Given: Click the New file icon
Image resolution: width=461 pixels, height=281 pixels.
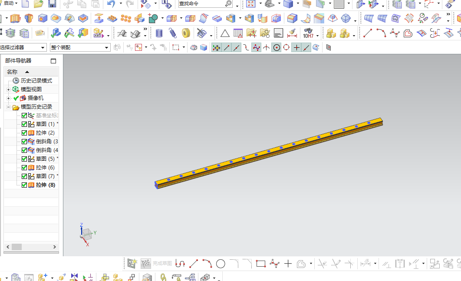Looking at the screenshot, I should pyautogui.click(x=25, y=3).
